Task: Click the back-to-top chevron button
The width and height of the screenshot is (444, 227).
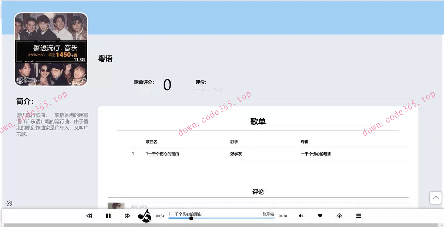Action: pos(435,198)
